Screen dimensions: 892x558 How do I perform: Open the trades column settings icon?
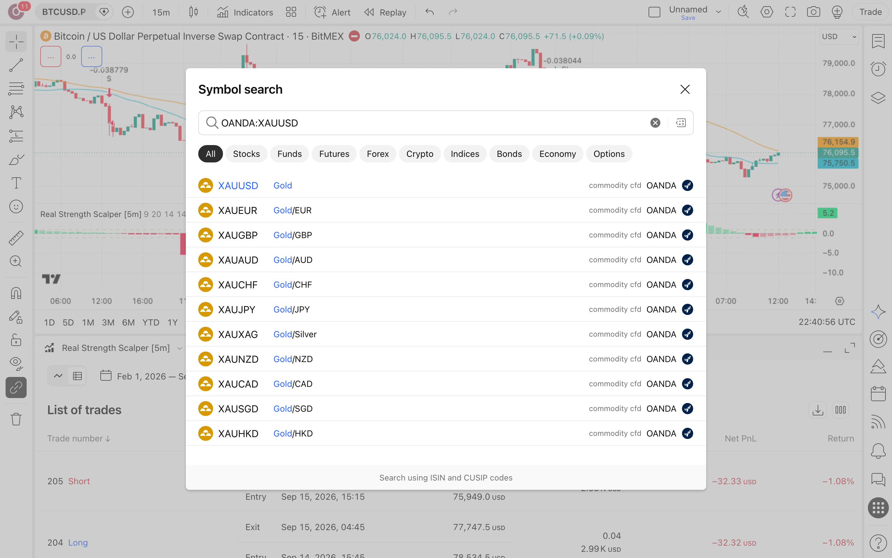840,410
